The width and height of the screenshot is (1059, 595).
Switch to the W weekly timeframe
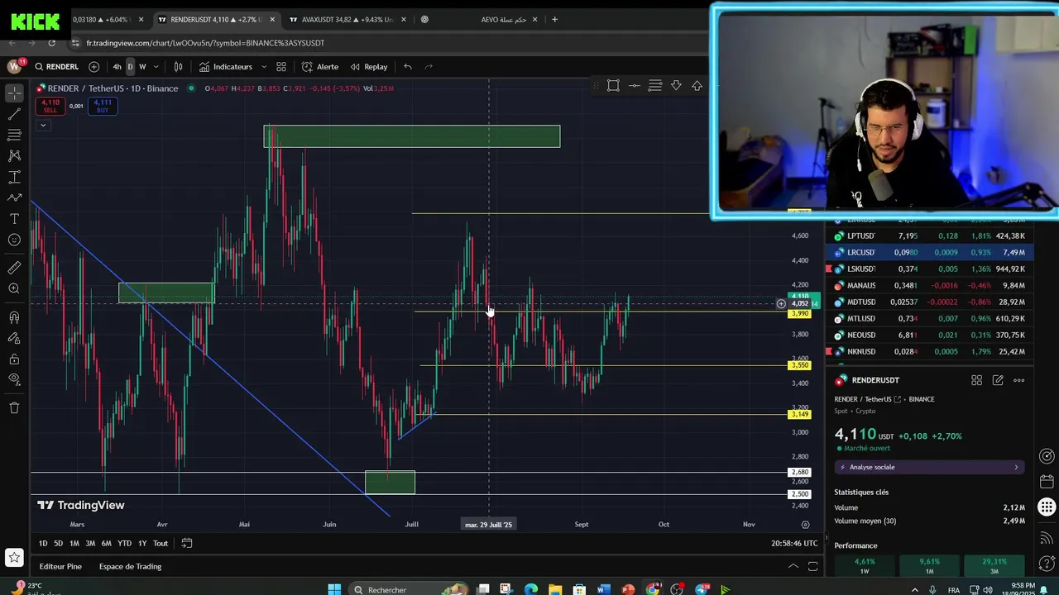142,67
